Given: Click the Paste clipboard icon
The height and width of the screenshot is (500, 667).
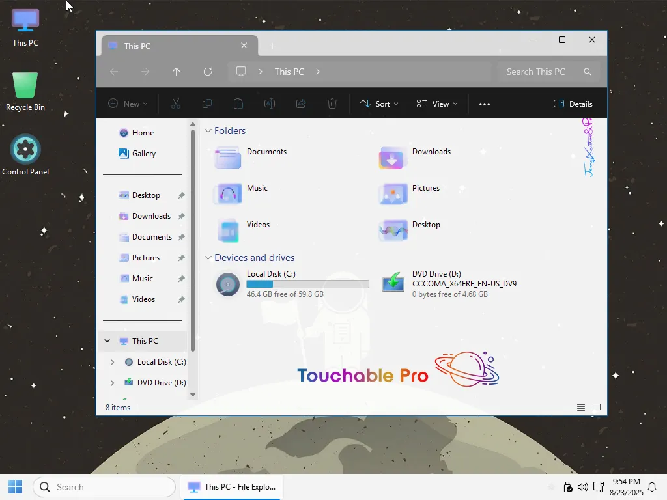Looking at the screenshot, I should click(238, 104).
